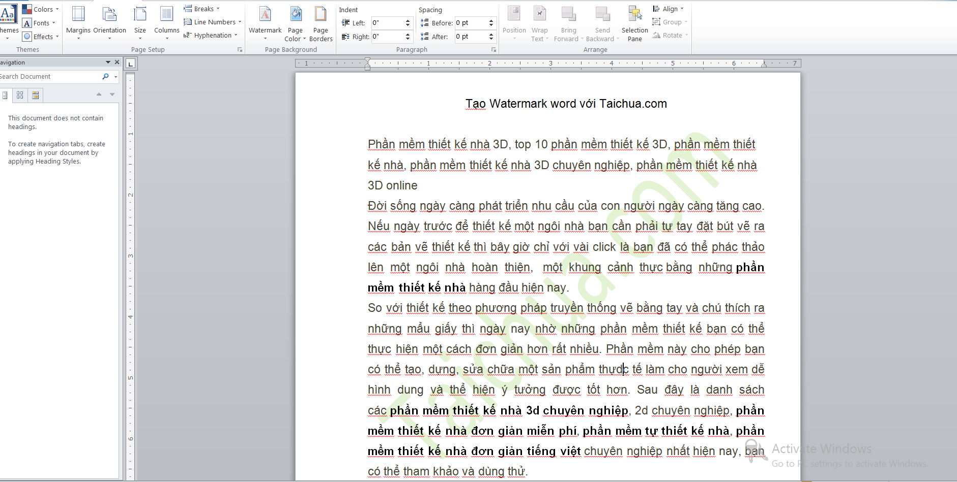Click the vertical ruler
Screen dimensions: 957x482
130,277
